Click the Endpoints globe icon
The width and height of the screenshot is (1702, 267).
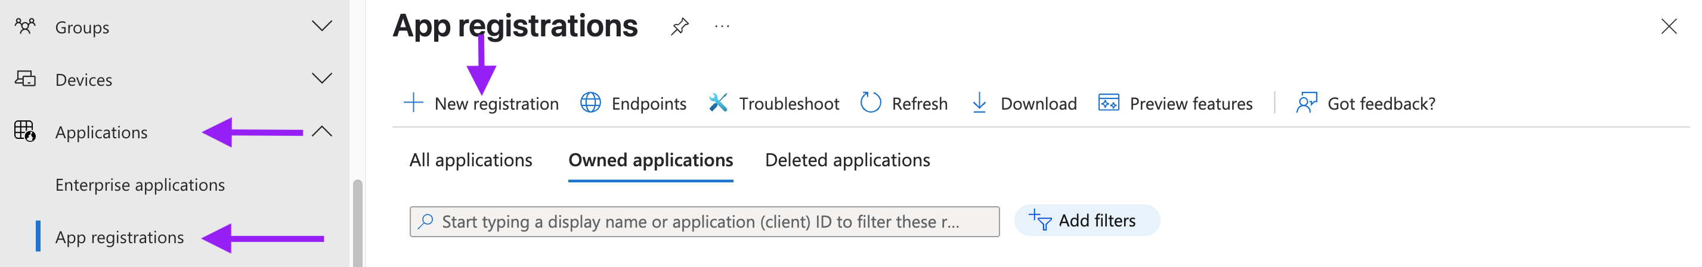coord(590,103)
